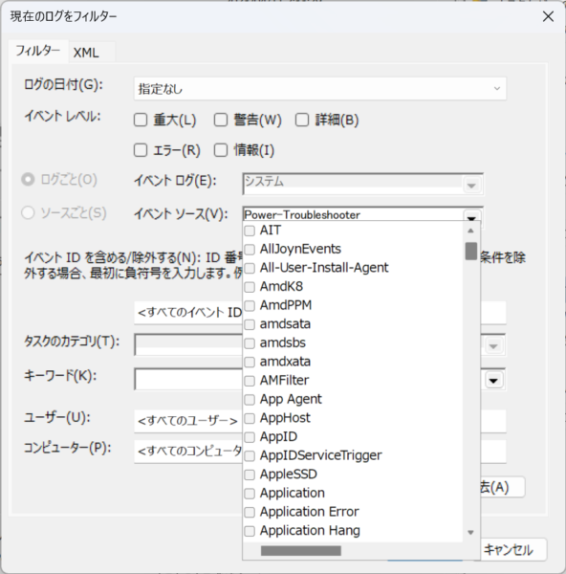Check the 詳細(B) level checkbox

click(x=302, y=120)
